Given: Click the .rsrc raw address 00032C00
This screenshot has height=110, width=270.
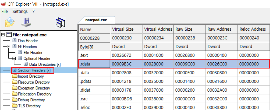Looking at the screenshot, I should 222,99.
